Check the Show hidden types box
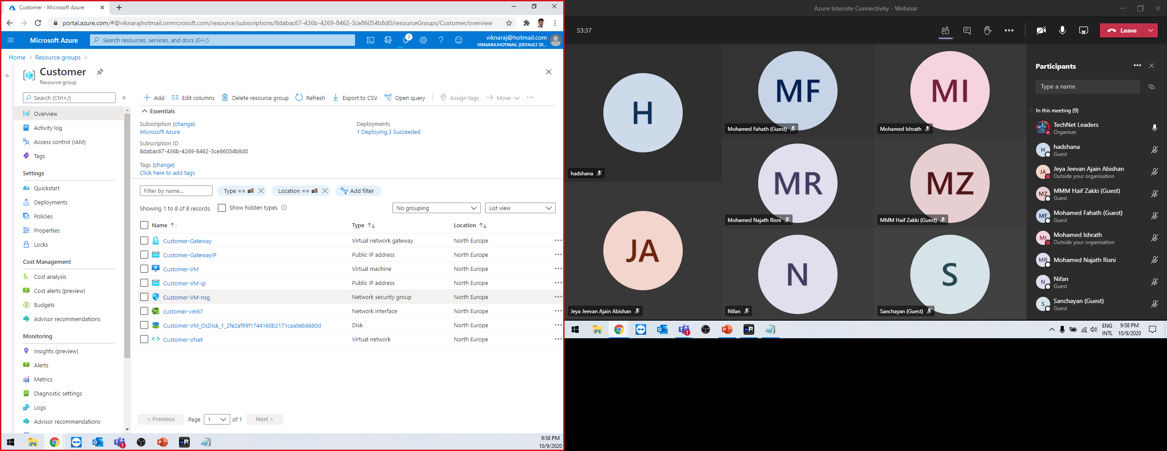The image size is (1167, 451). coord(222,208)
